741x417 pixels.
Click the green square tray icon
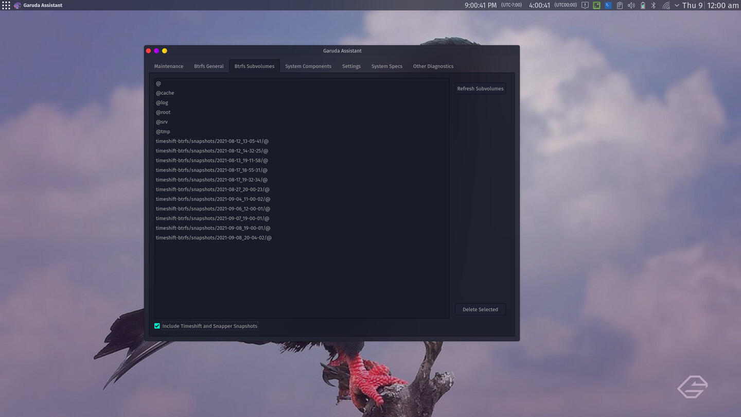(596, 5)
